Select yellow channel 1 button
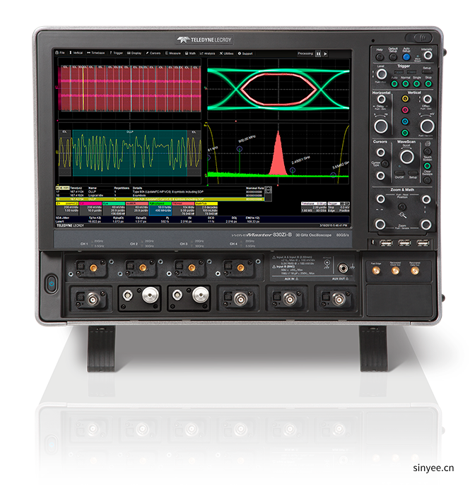470x498 pixels. click(x=405, y=100)
